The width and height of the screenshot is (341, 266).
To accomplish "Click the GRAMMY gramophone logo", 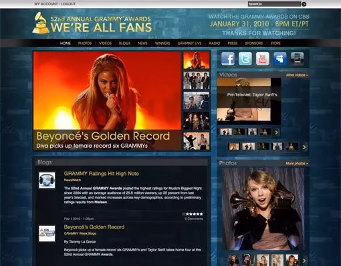I will 41,23.
